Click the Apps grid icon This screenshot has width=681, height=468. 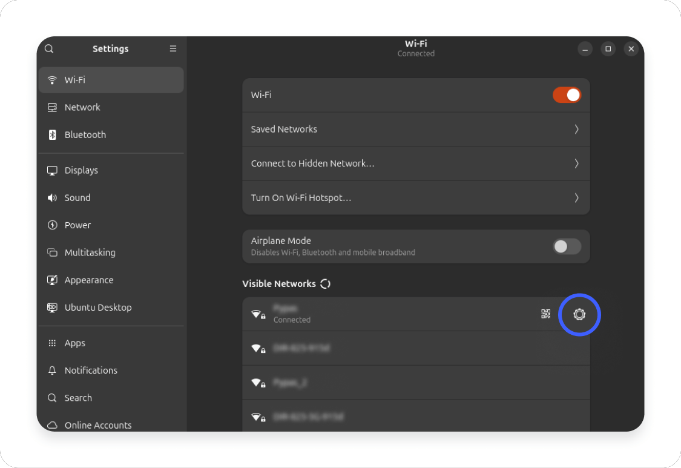coord(52,343)
